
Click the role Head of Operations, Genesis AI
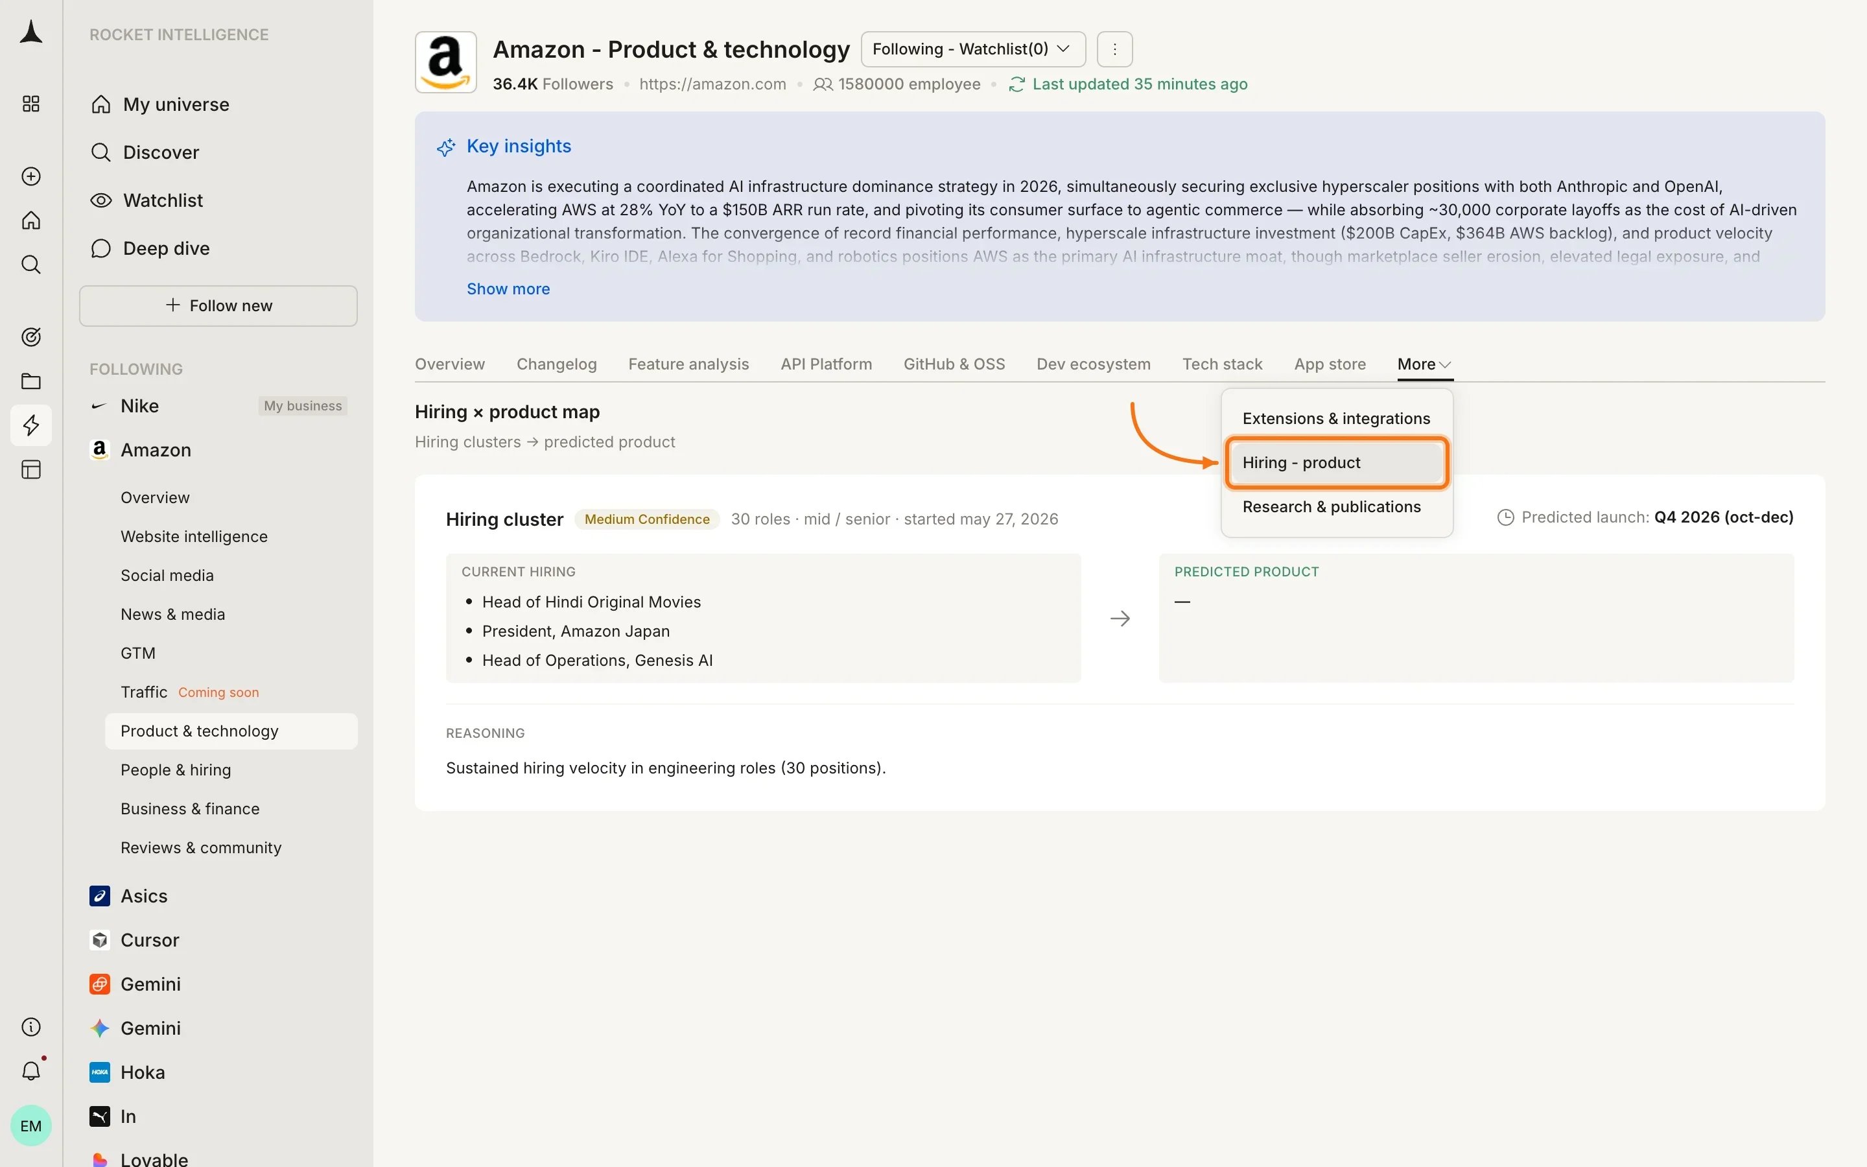point(597,661)
